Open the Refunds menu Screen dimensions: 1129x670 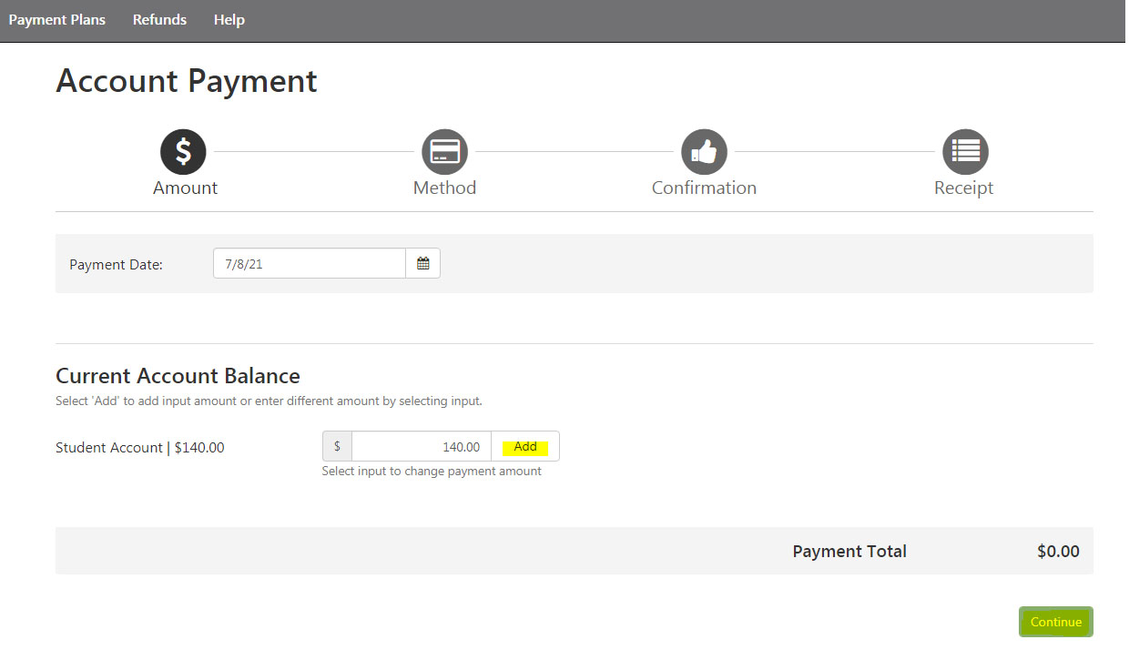click(x=159, y=20)
